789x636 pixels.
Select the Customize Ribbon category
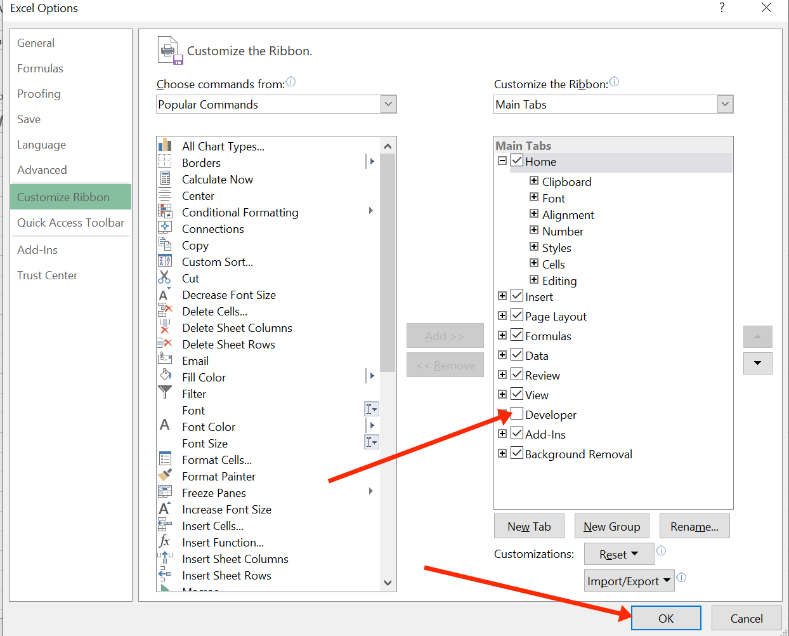pos(70,197)
